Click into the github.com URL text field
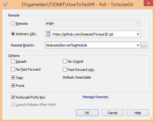The image size is (155, 122). tap(93, 34)
